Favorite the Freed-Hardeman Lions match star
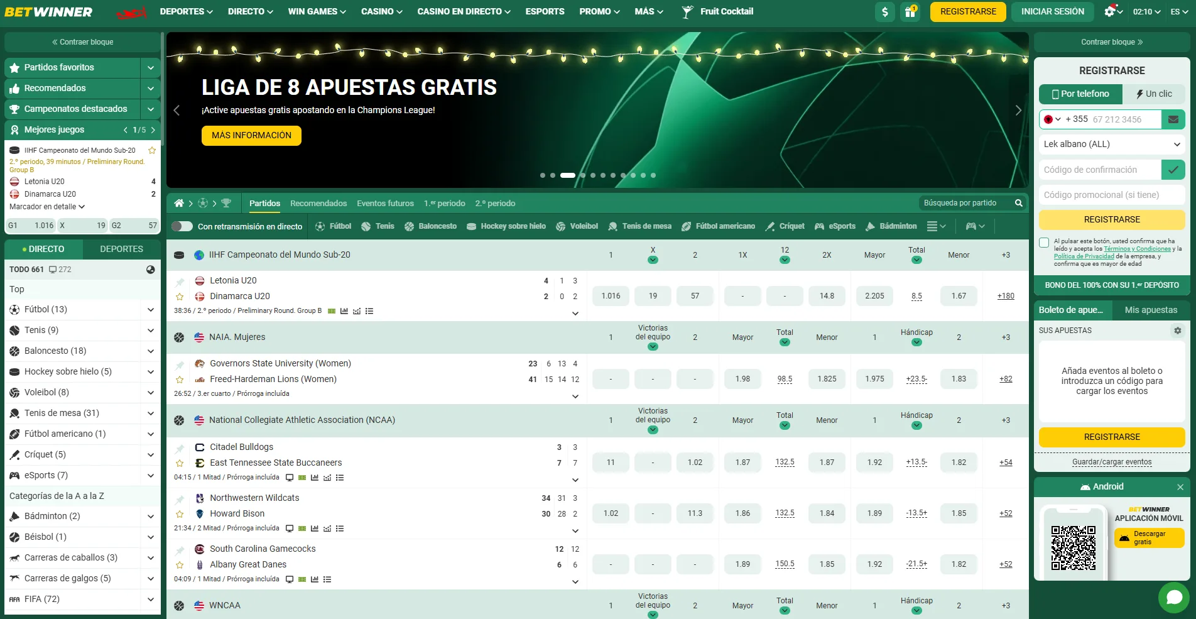The height and width of the screenshot is (619, 1196). tap(180, 380)
